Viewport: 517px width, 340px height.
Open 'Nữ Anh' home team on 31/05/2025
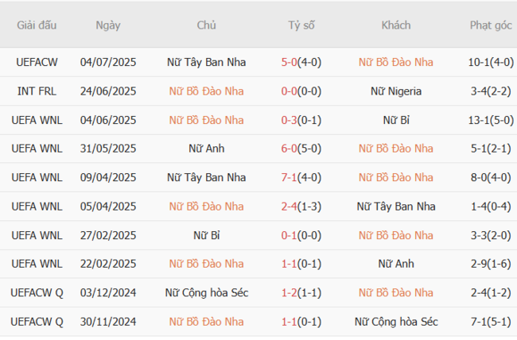click(207, 149)
